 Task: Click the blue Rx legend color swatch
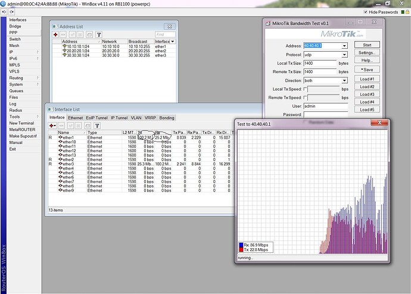click(241, 245)
